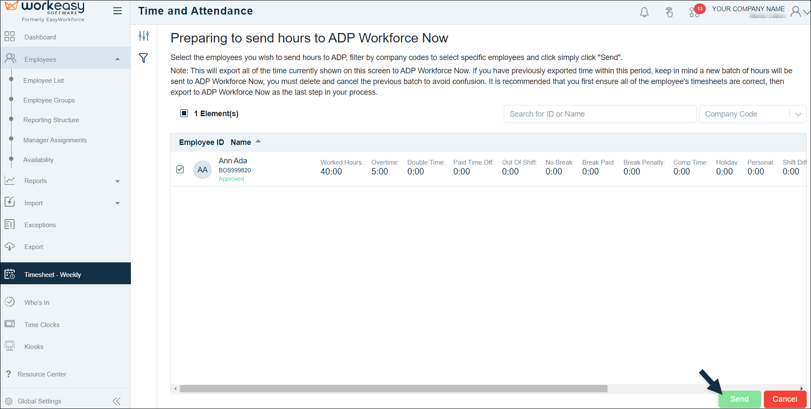
Task: Open Time Clocks label in sidebar
Action: [42, 325]
